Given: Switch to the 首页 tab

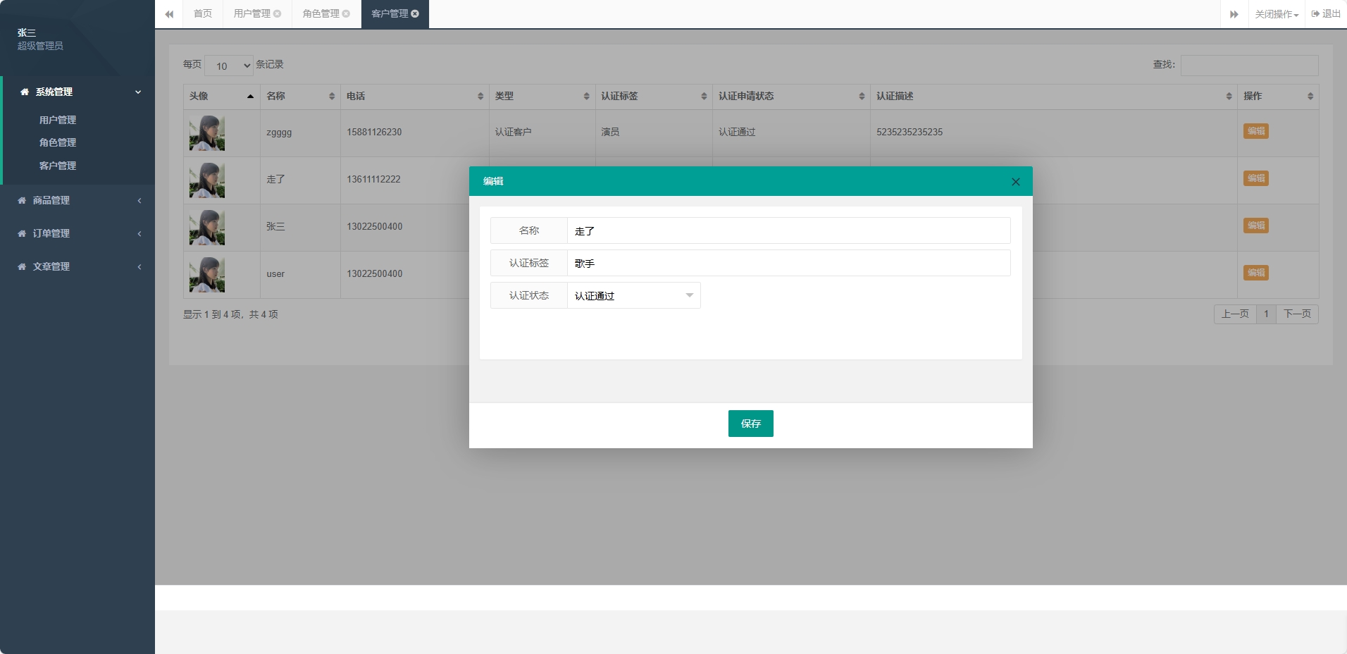Looking at the screenshot, I should point(202,13).
